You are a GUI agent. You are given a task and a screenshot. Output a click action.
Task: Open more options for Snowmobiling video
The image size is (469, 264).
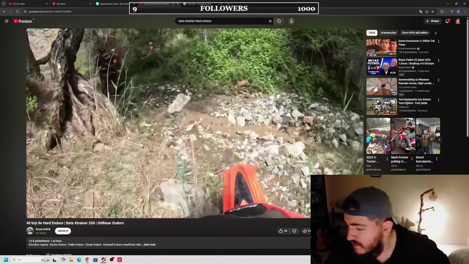click(x=438, y=80)
